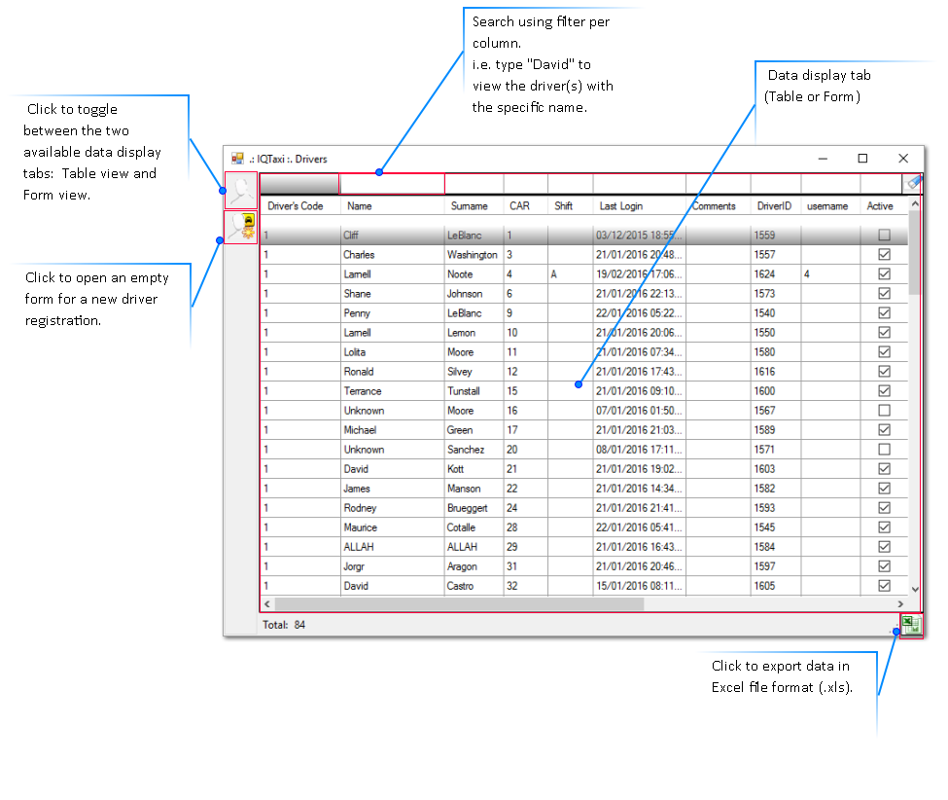Tick the Active checkbox for Cliff LeBlanc
Screen dimensions: 948x800
click(884, 235)
